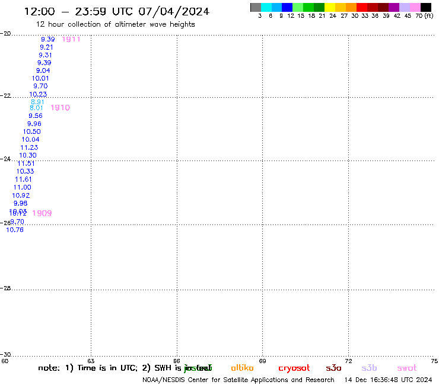Click the wave height value 11.00
Screen dimensions: 439x385
point(23,187)
